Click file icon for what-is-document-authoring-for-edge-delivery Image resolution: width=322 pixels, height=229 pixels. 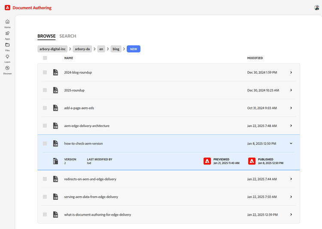[x=55, y=214]
